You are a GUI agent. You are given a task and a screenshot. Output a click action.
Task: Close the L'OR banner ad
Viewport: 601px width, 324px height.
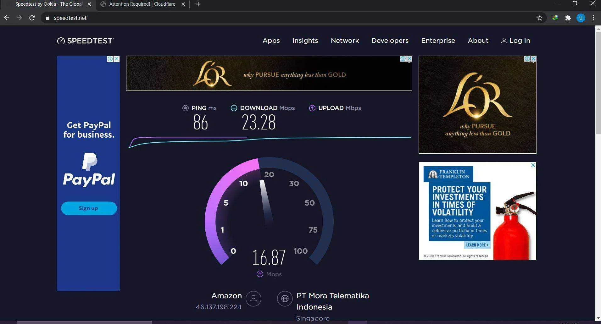(x=409, y=59)
